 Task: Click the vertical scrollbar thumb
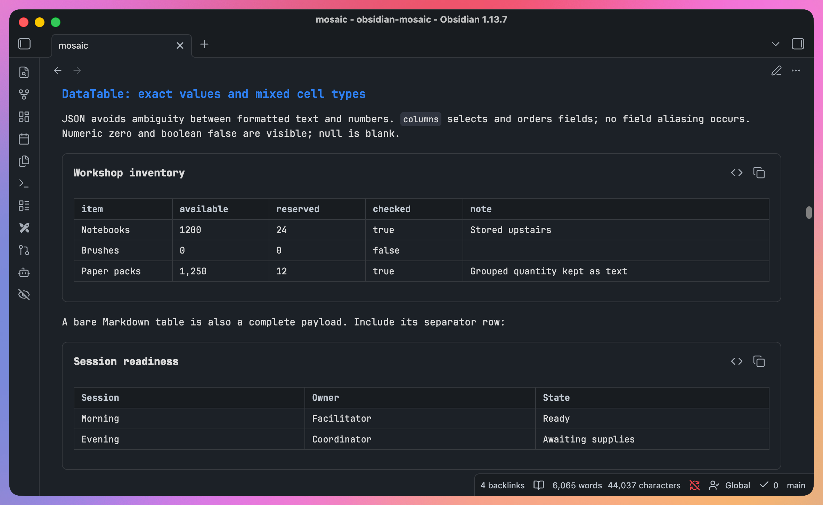point(809,213)
